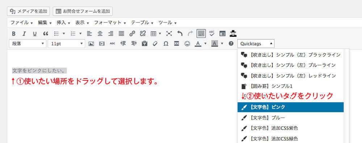Viewport: 362px width, 143px height.
Task: Apply the current background color
Action: (x=215, y=44)
